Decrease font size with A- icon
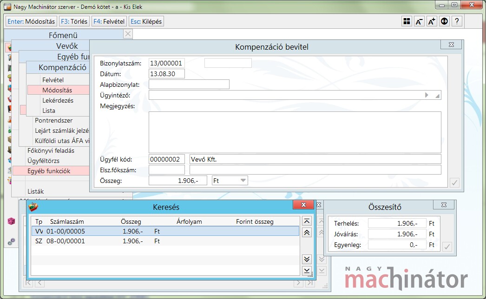The width and height of the screenshot is (486, 299). [x=419, y=21]
